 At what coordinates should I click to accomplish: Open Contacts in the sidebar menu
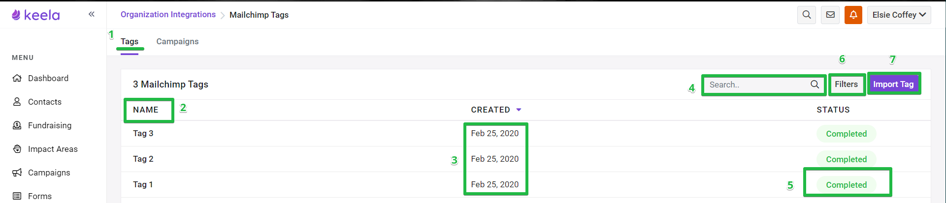[x=44, y=102]
